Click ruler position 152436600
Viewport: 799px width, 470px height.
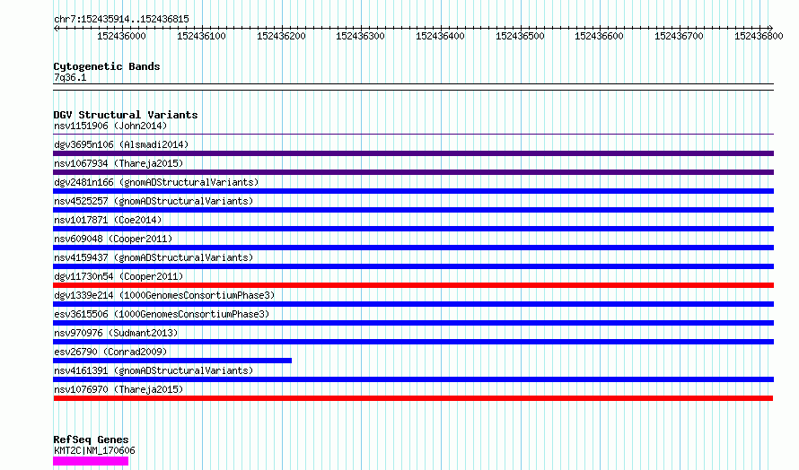(600, 36)
